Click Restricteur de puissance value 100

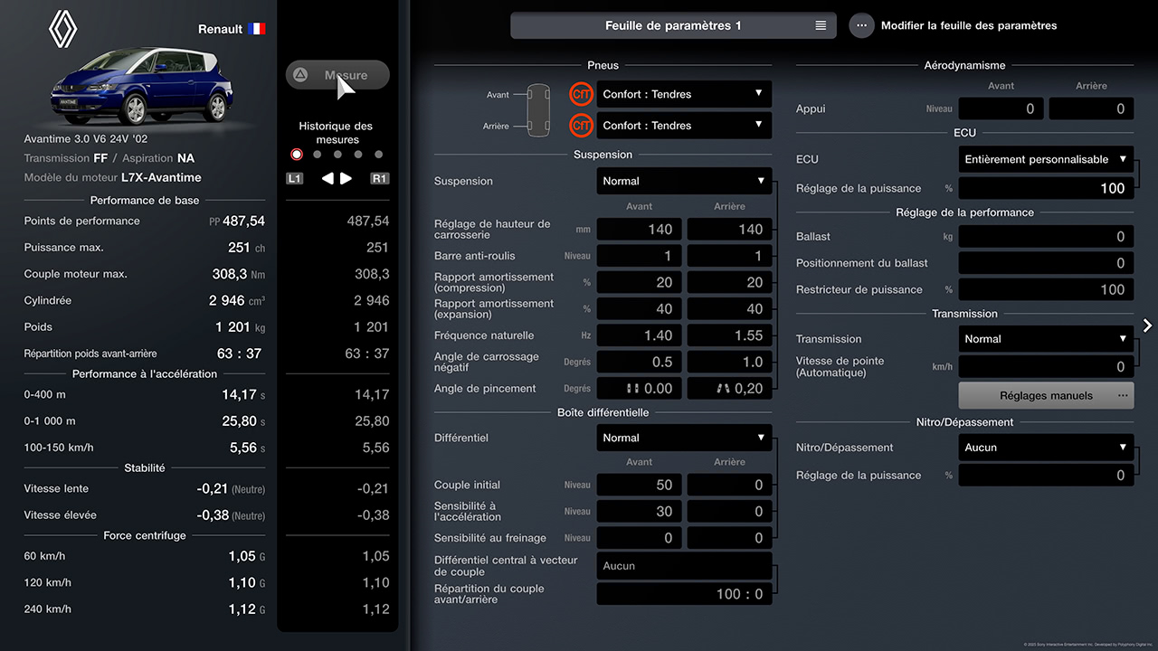click(1046, 289)
